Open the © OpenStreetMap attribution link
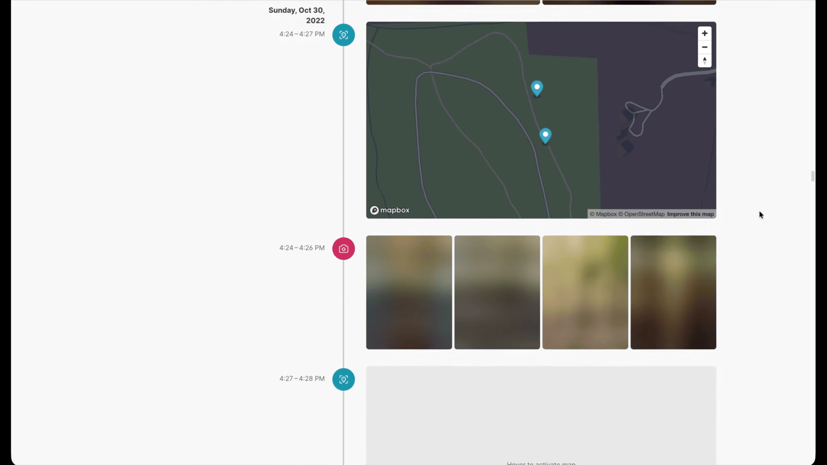827x465 pixels. [641, 214]
